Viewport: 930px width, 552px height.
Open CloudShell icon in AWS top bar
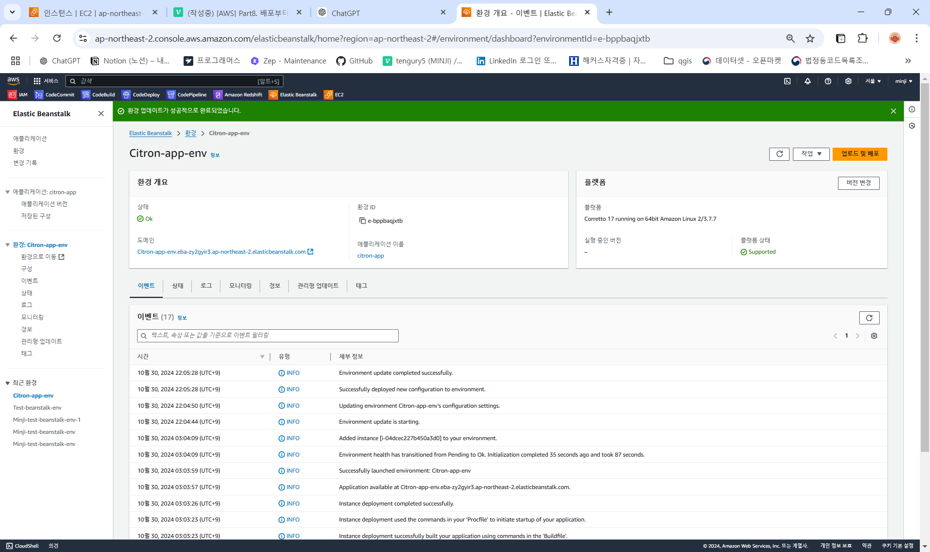point(787,81)
